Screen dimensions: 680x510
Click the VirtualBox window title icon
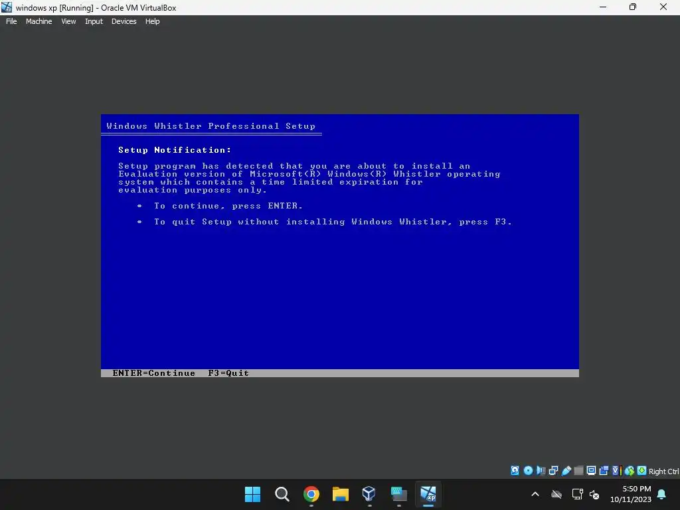coord(7,7)
